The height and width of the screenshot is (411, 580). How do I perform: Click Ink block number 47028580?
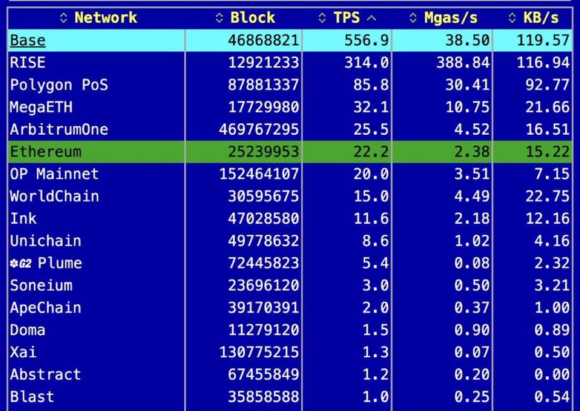[263, 218]
